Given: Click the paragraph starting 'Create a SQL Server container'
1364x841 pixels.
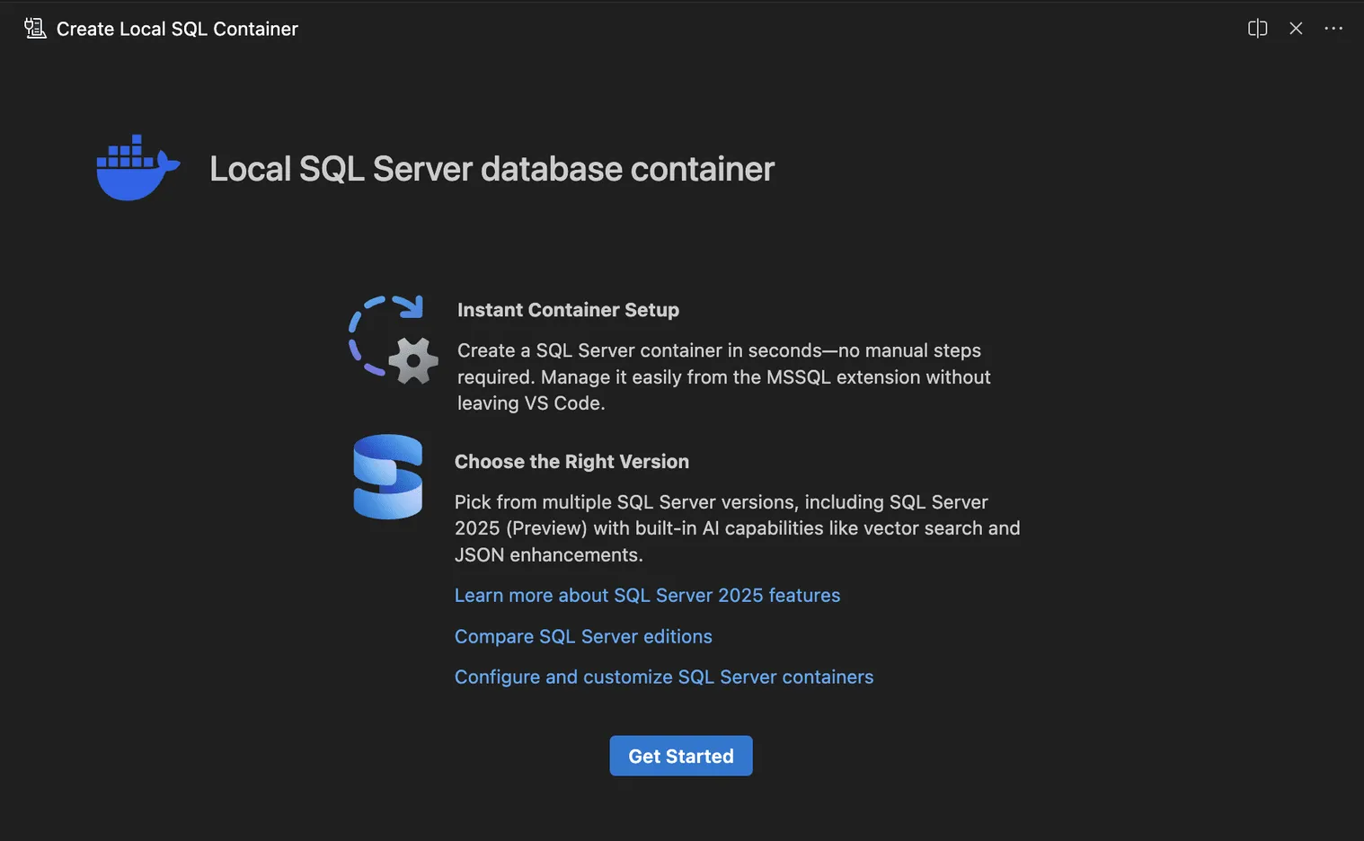Looking at the screenshot, I should (724, 376).
